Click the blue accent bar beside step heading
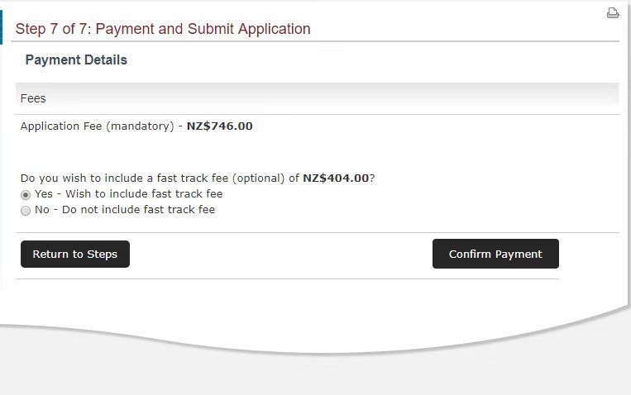This screenshot has width=631, height=395. pyautogui.click(x=2, y=28)
